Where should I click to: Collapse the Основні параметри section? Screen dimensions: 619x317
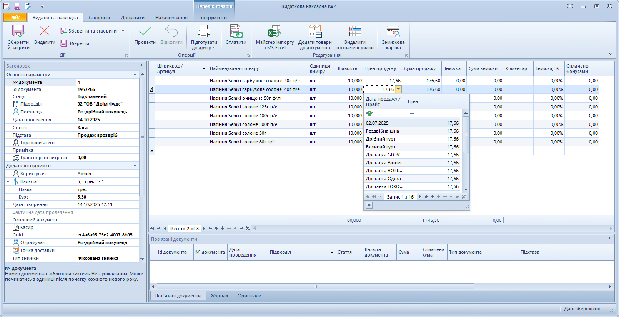coord(135,75)
